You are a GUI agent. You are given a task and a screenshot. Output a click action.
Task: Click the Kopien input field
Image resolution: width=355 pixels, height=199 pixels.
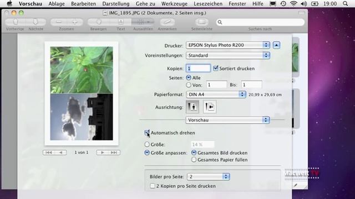(x=198, y=68)
